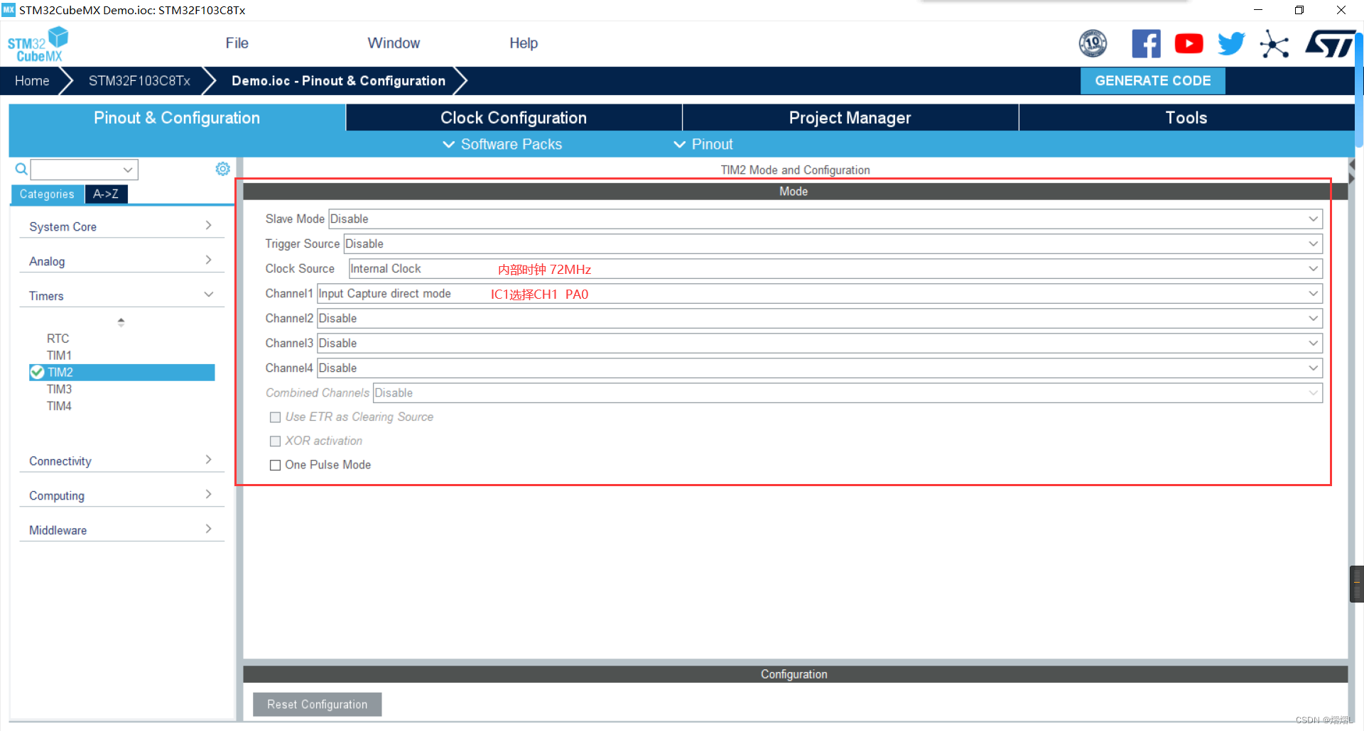Image resolution: width=1364 pixels, height=731 pixels.
Task: Open the Channel1 mode dropdown
Action: (819, 293)
